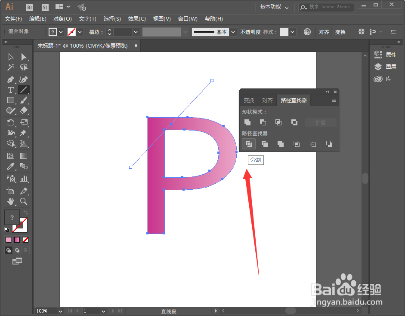Choose the Eraser tool
This screenshot has height=316, width=405.
pos(24,111)
